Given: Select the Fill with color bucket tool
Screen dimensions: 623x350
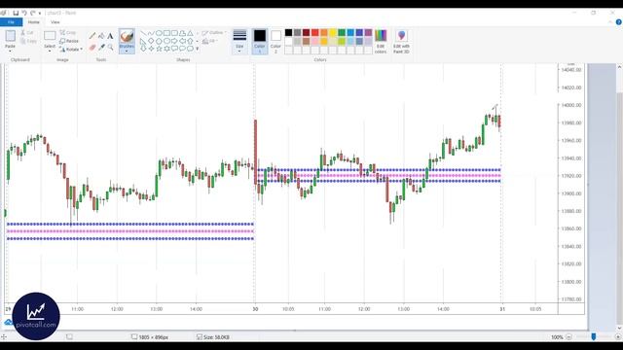Looking at the screenshot, I should 101,36.
